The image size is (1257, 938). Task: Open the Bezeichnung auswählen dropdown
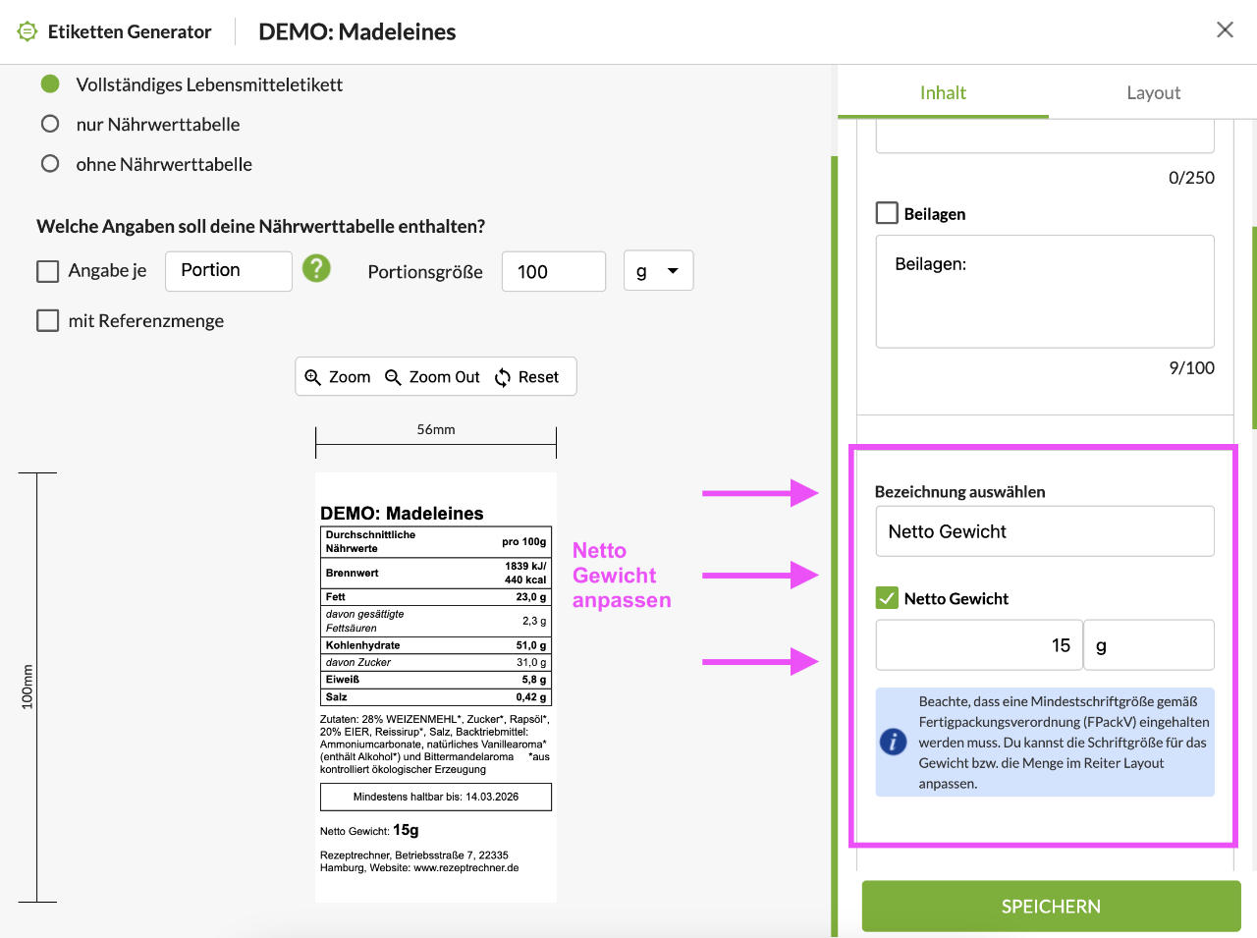point(1044,531)
